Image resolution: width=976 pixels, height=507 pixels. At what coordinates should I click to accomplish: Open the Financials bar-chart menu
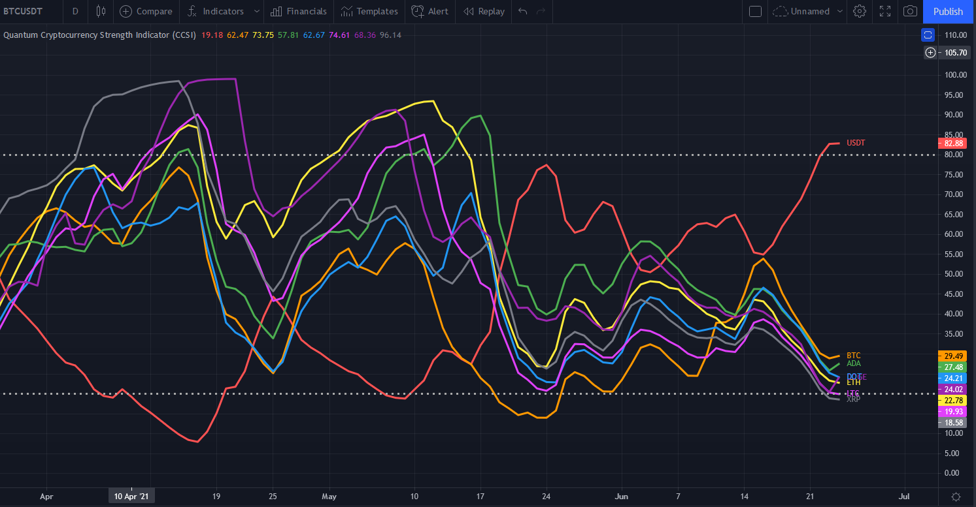(x=299, y=11)
